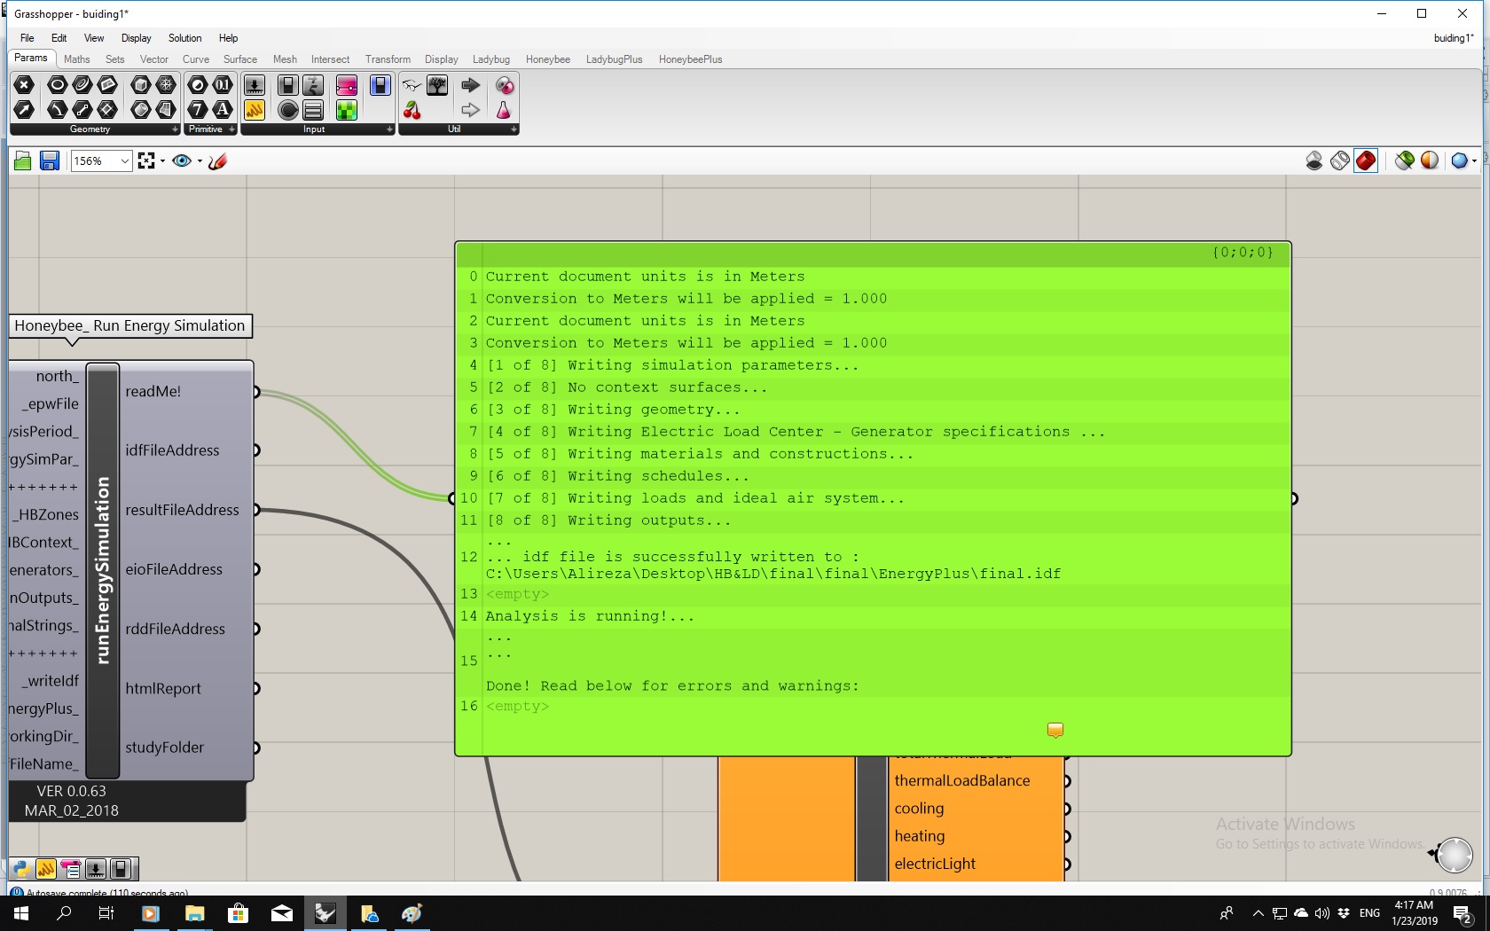Viewport: 1490px width, 931px height.
Task: Open the Display menu
Action: coord(137,38)
